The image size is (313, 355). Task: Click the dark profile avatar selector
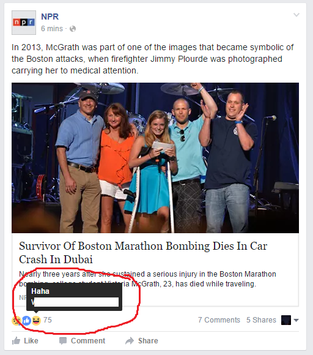[x=286, y=320]
